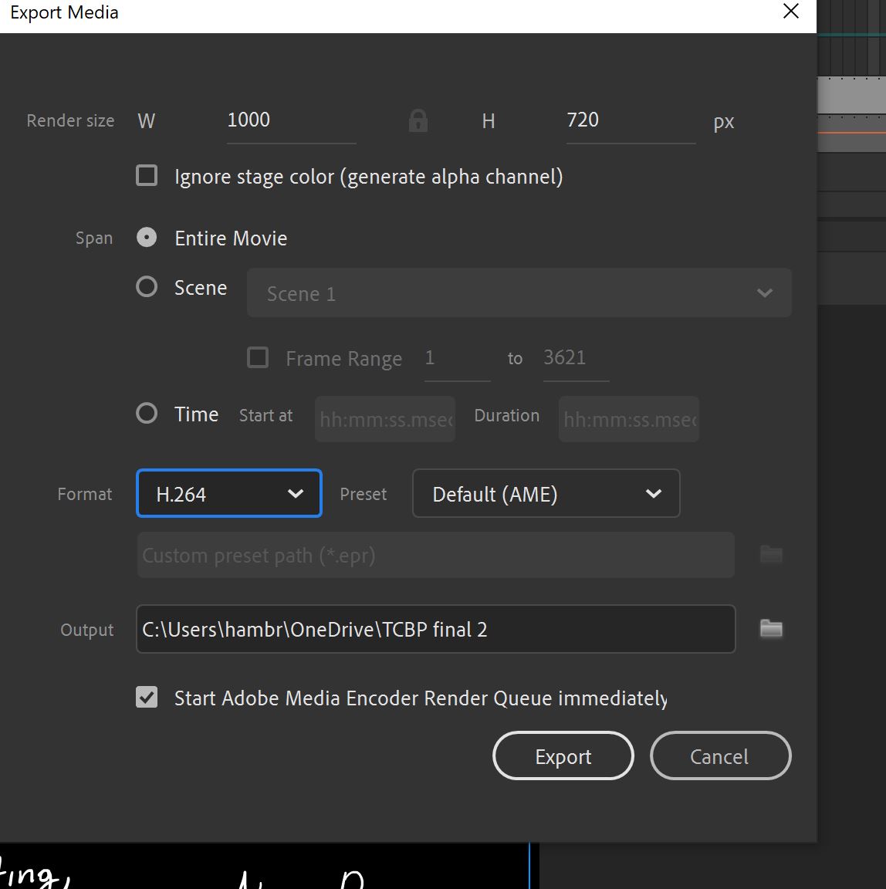Click the Export button
This screenshot has width=886, height=889.
point(563,755)
